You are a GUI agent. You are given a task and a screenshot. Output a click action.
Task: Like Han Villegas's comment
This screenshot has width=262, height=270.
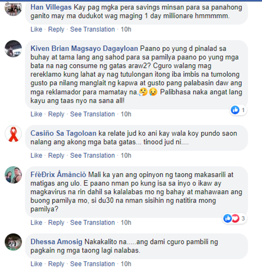coord(36,29)
